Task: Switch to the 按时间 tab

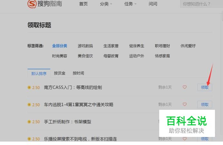Action: pyautogui.click(x=78, y=73)
